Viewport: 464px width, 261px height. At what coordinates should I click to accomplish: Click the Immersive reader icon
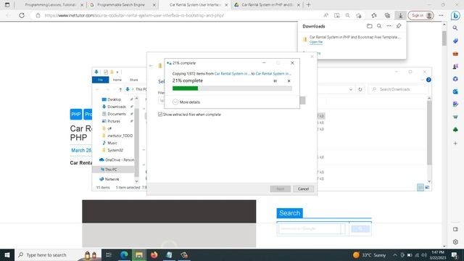pyautogui.click(x=336, y=15)
